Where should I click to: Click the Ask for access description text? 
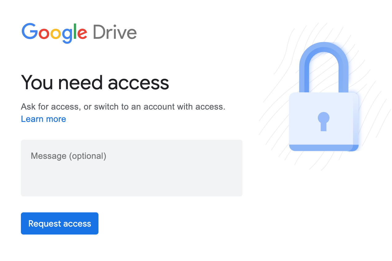[123, 107]
